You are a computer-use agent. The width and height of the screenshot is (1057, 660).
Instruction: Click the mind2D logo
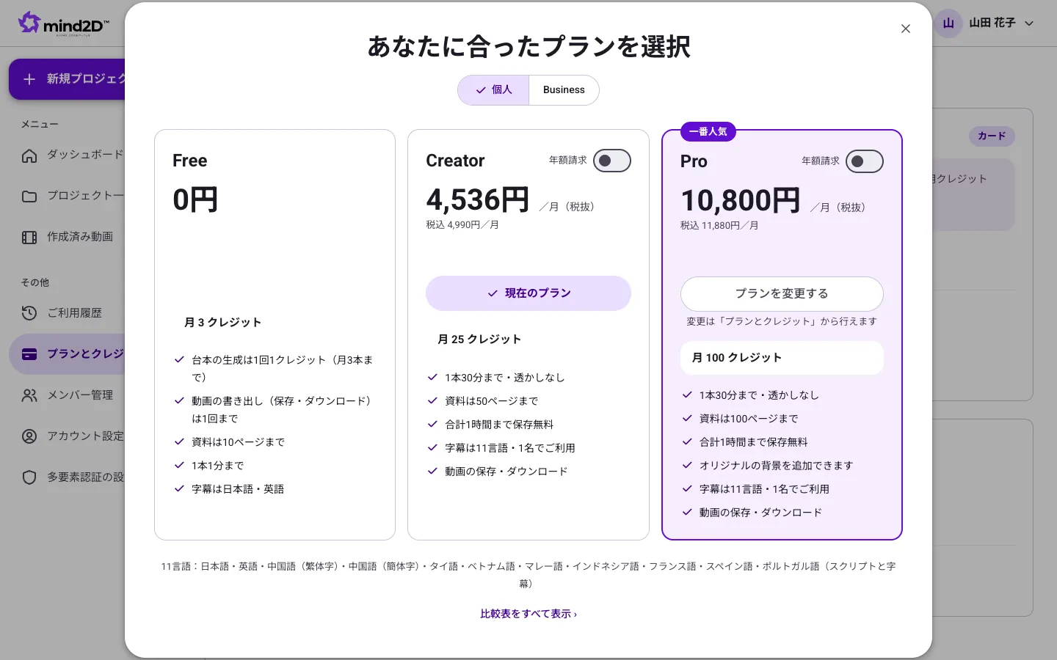coord(64,23)
